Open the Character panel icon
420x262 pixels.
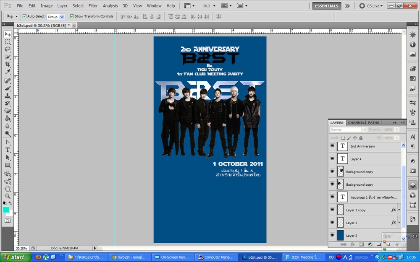click(x=412, y=137)
